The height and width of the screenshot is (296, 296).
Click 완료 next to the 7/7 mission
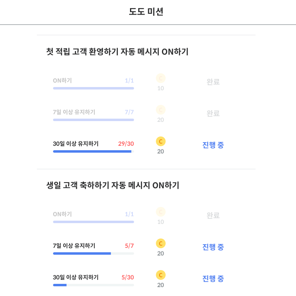213,113
